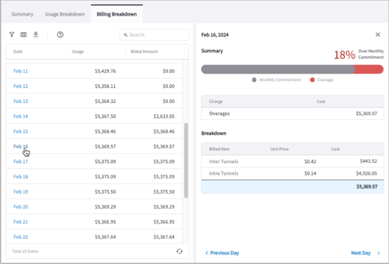This screenshot has height=264, width=389.
Task: Open the filter icon in the table toolbar
Action: (x=12, y=35)
